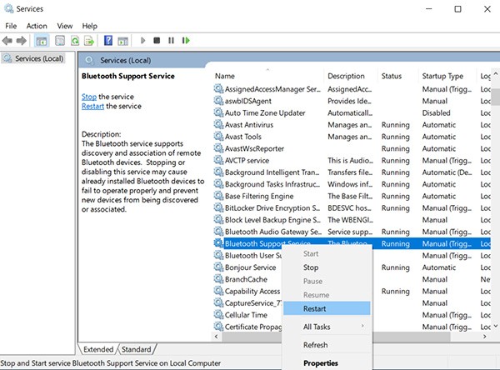Click the Stop Service square icon
Screen dimensions: 500x370
(157, 41)
